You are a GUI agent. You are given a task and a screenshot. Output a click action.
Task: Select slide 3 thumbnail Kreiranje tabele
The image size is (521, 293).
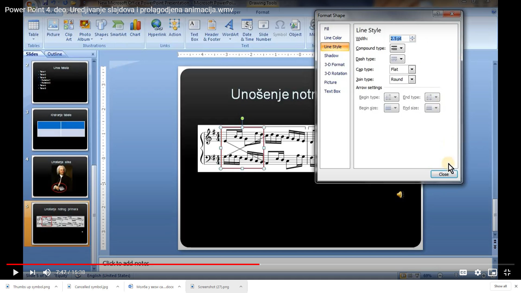60,129
